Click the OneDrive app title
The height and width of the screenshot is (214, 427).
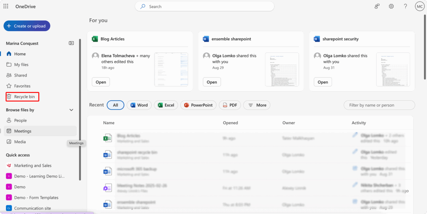point(25,7)
